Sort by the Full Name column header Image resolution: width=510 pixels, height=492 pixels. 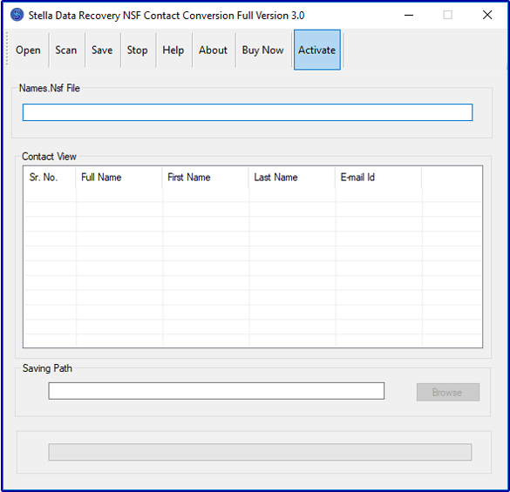click(119, 177)
